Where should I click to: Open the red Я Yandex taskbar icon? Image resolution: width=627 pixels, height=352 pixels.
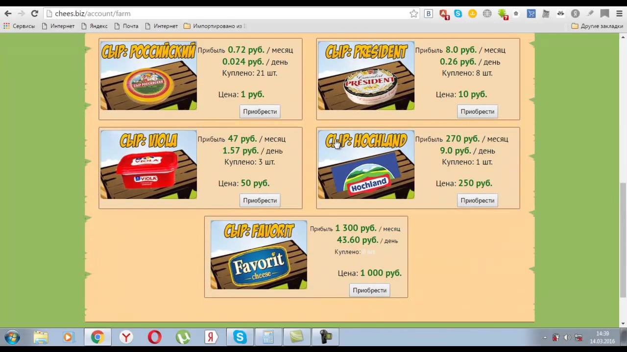[x=212, y=337]
